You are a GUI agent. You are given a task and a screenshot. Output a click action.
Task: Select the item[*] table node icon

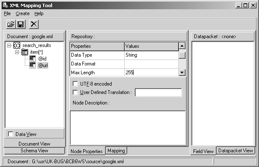coord(25,52)
